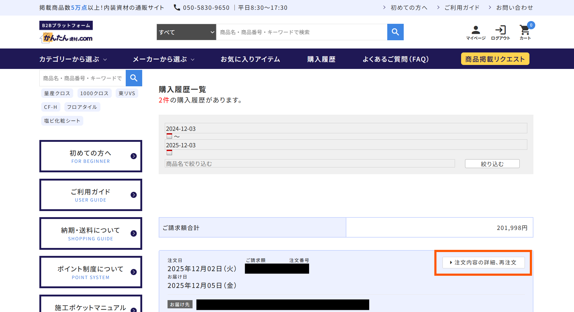Click the phone icon next to 050-5830-9650

tap(177, 7)
